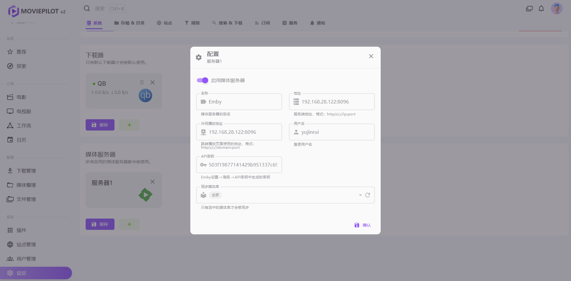This screenshot has height=281, width=571.
Task: Click 确认 to save the configuration
Action: tap(363, 225)
